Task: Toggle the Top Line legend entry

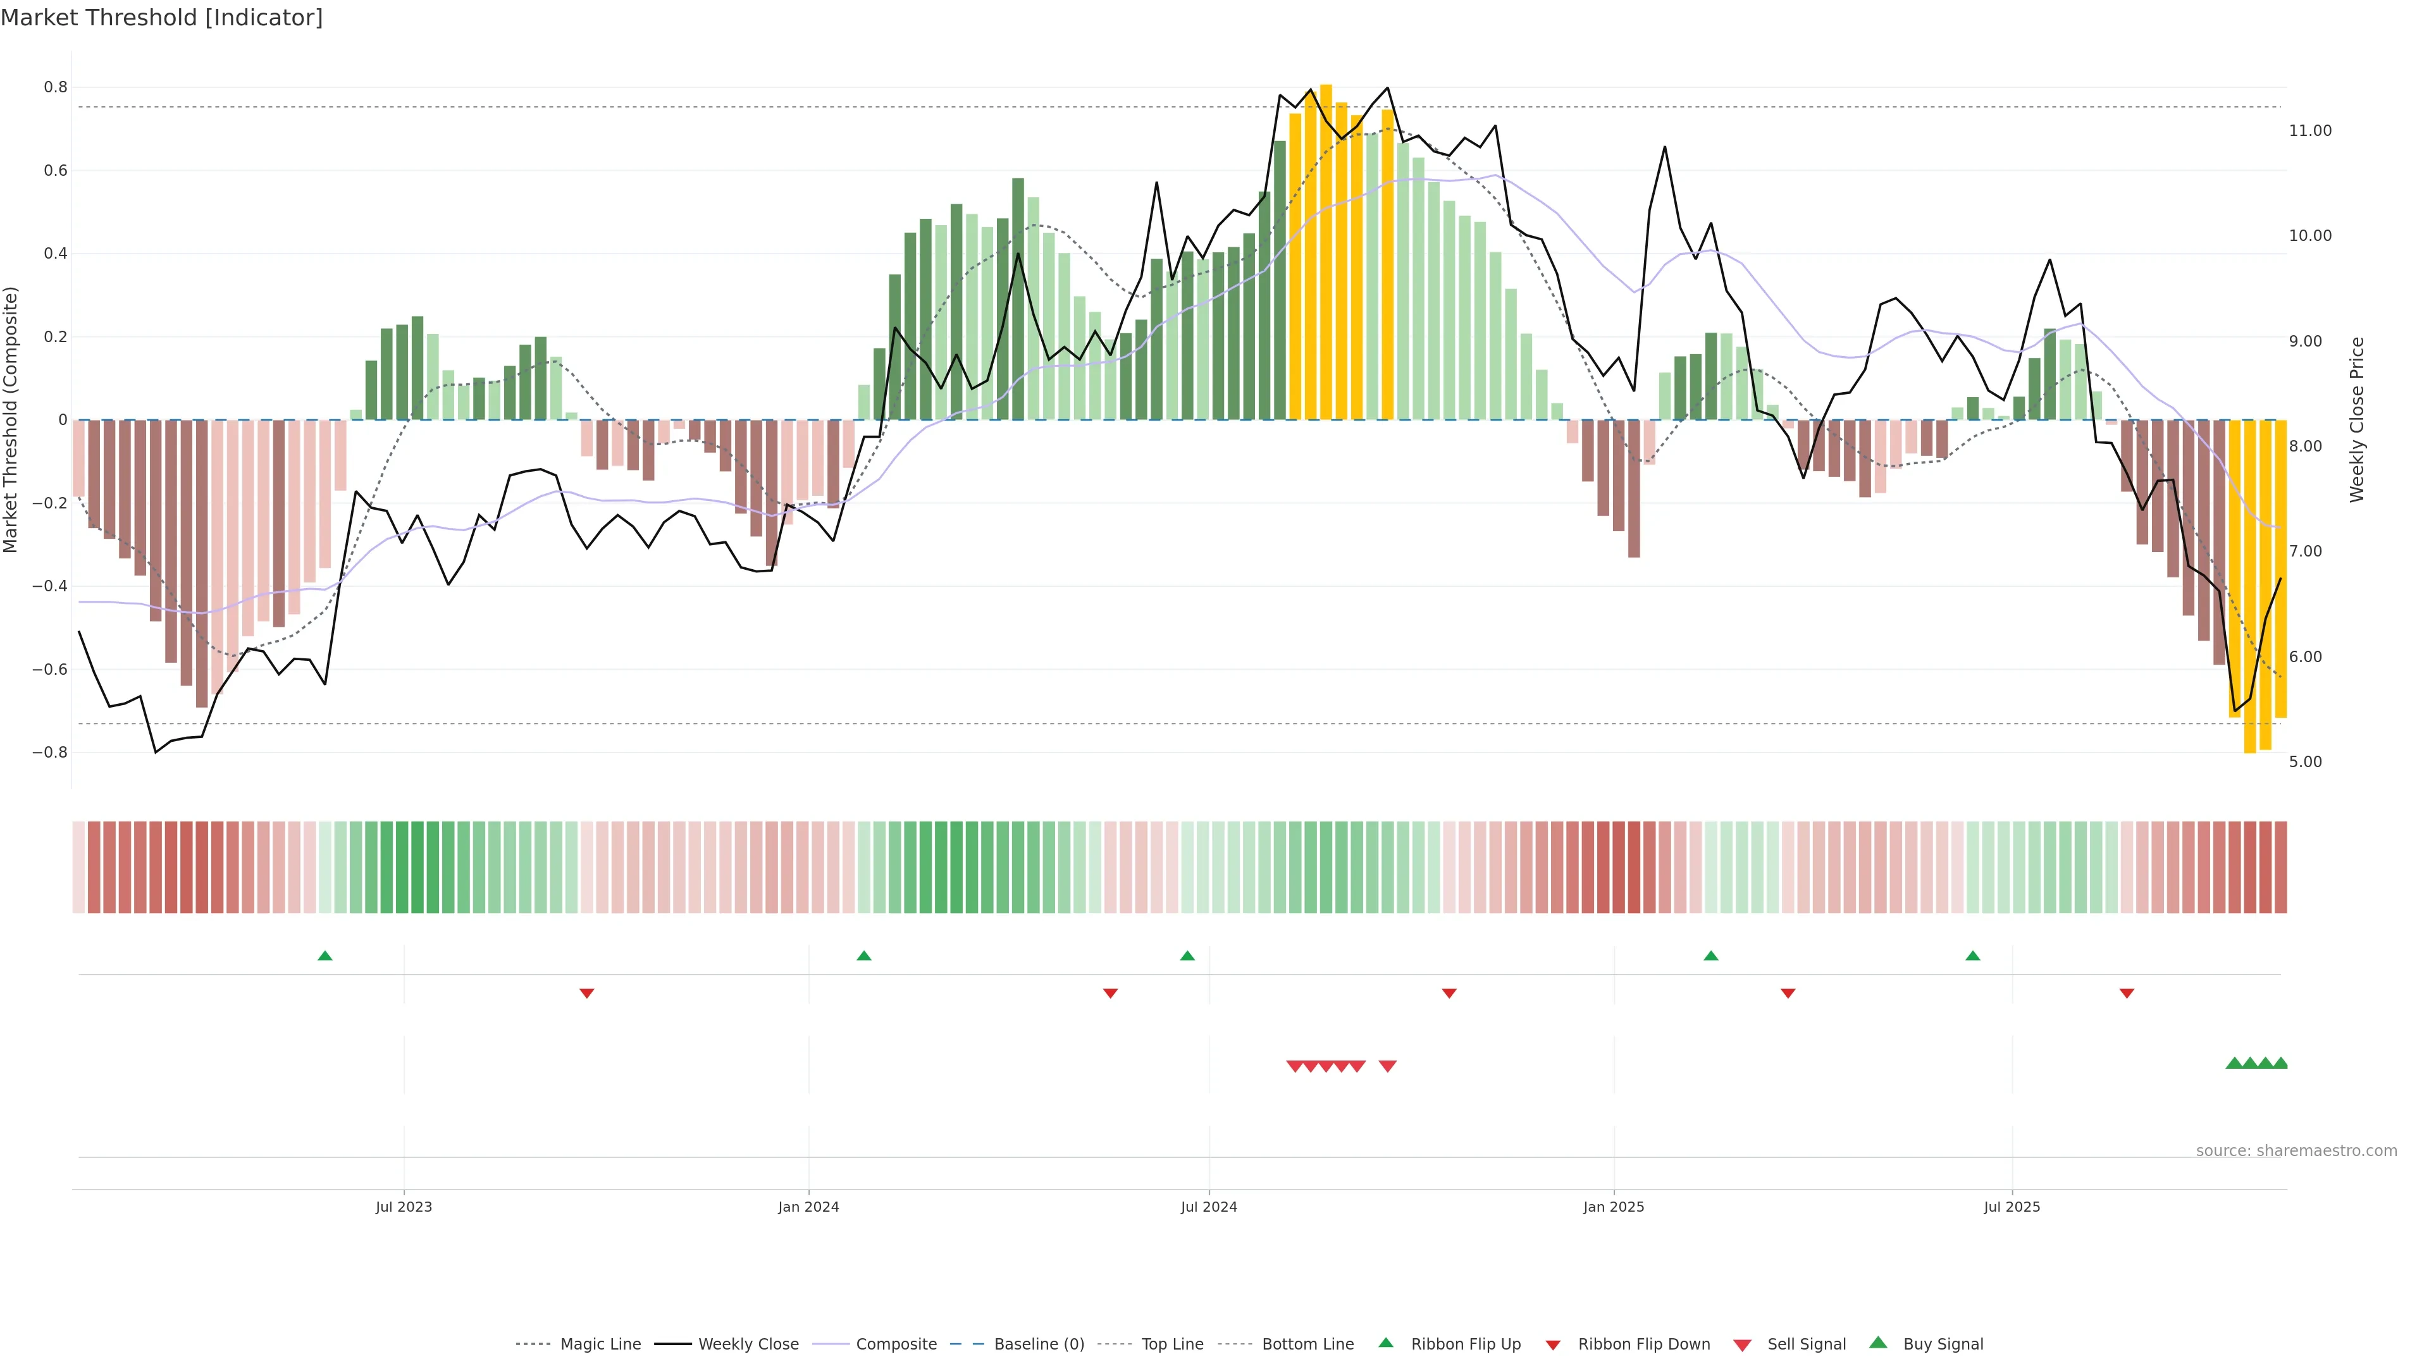Action: [x=1172, y=1344]
